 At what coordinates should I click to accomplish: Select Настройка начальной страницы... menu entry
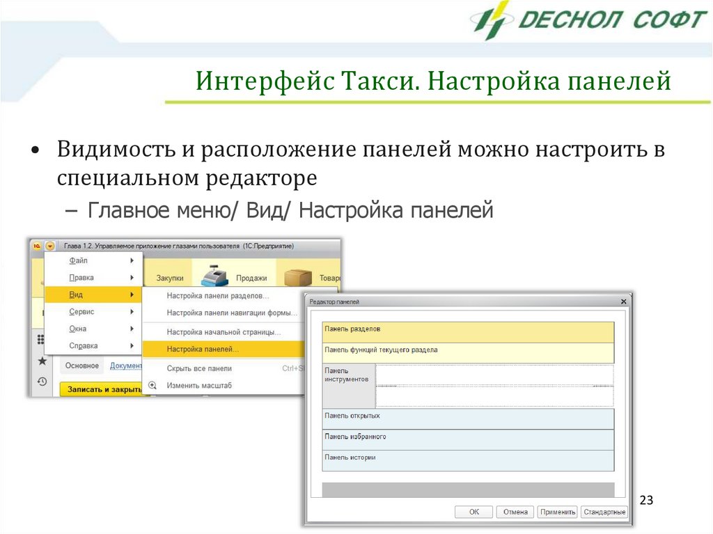224,332
